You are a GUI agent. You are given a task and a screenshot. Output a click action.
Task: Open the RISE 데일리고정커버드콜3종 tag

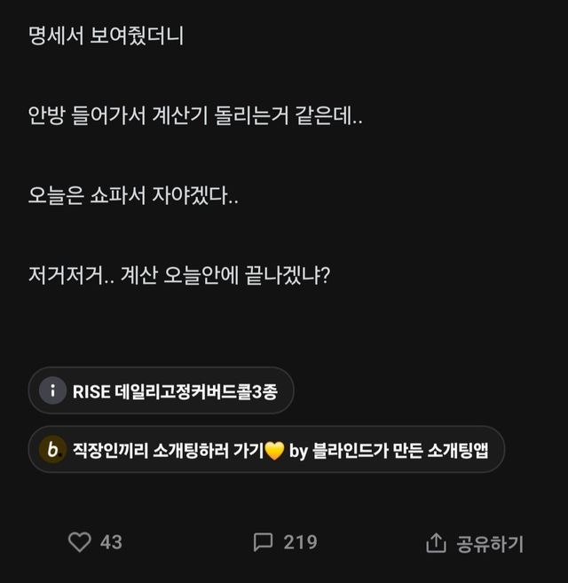point(174,391)
